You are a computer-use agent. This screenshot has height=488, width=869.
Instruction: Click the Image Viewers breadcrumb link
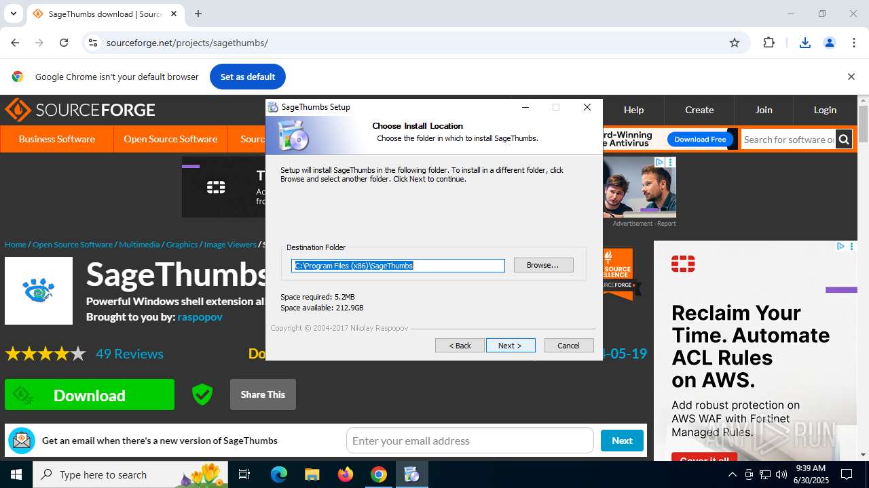(230, 245)
